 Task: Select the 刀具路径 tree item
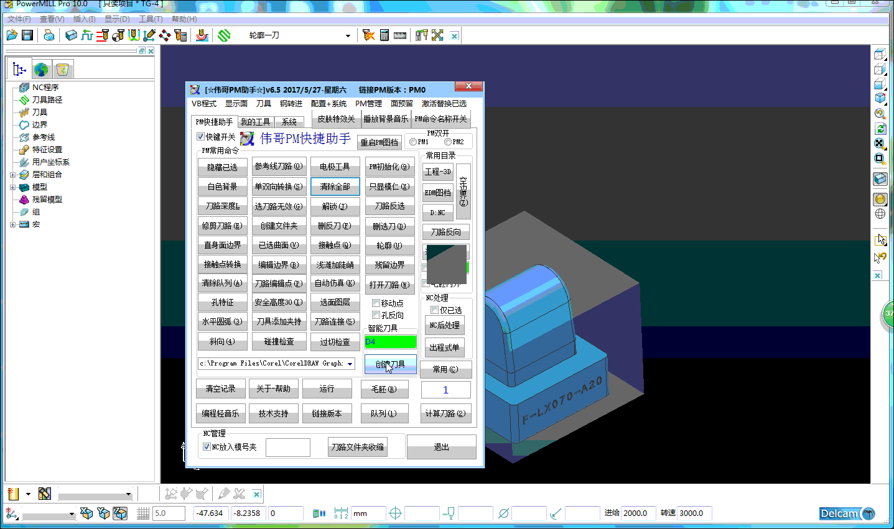pyautogui.click(x=47, y=100)
